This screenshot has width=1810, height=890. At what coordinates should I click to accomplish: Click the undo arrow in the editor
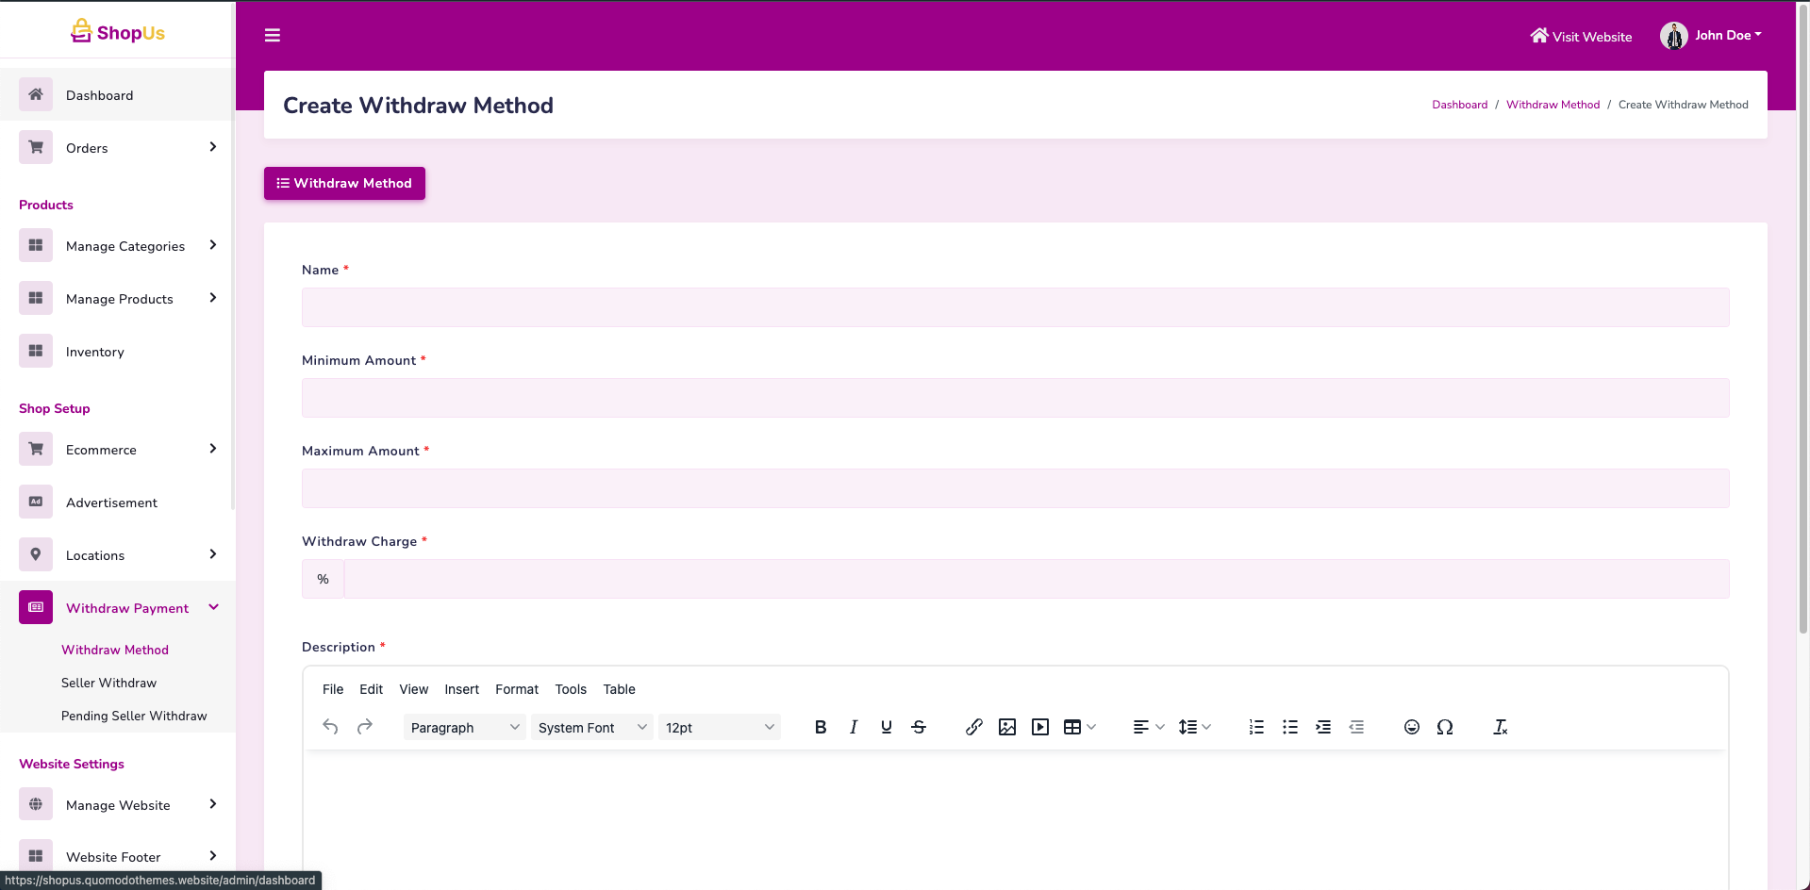click(330, 727)
